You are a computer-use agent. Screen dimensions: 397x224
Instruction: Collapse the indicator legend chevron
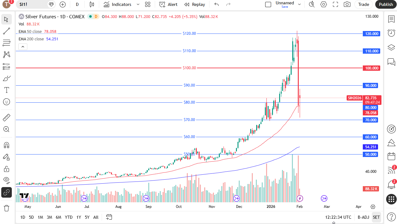(23, 47)
